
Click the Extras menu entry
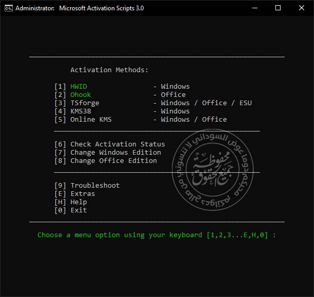point(83,194)
